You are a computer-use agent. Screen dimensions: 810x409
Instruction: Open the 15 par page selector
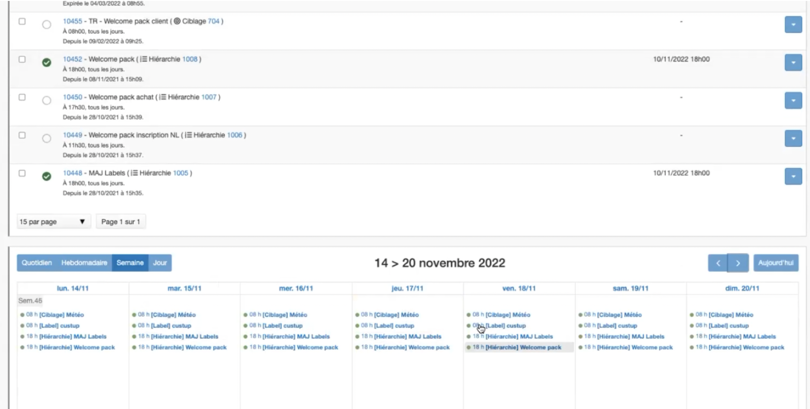pos(53,222)
